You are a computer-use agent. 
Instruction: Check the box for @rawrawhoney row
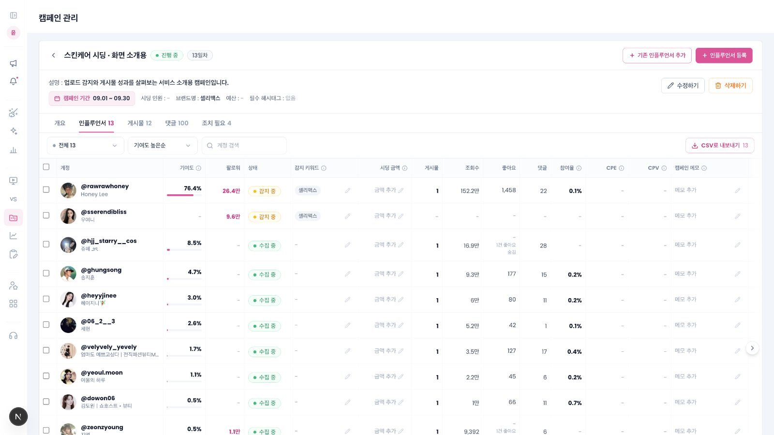[46, 189]
